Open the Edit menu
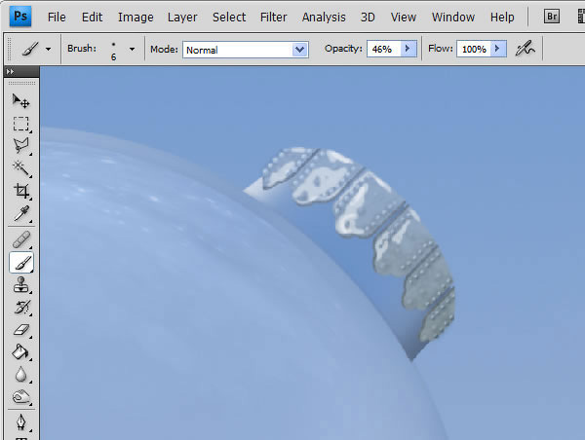The image size is (585, 440). tap(93, 18)
